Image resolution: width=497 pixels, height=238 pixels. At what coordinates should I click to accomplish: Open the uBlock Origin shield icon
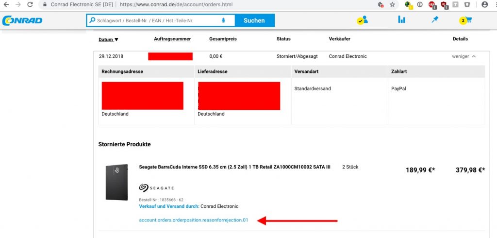[444, 5]
